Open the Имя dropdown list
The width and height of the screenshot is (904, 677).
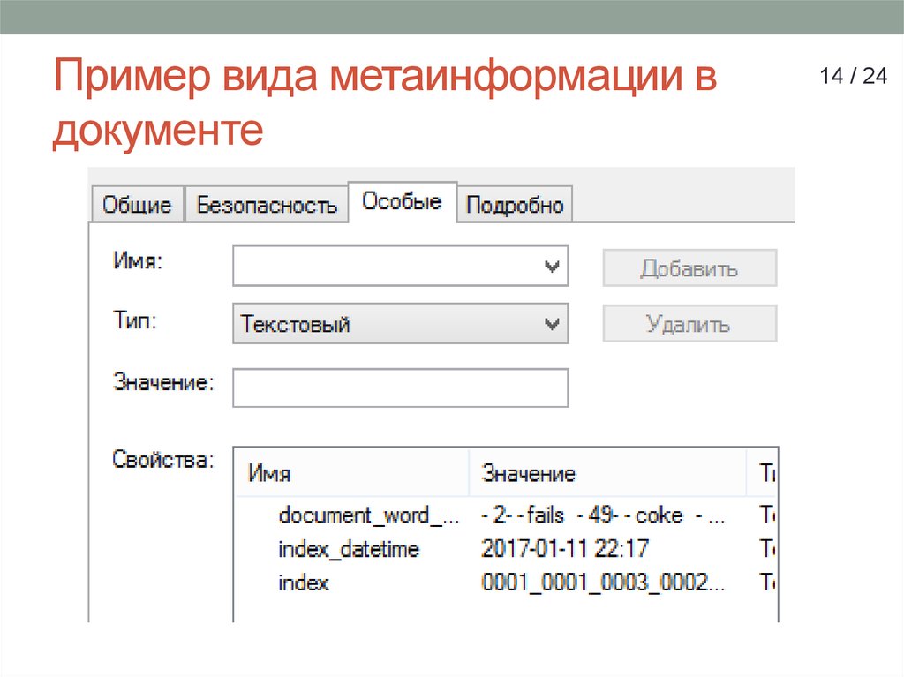click(553, 266)
